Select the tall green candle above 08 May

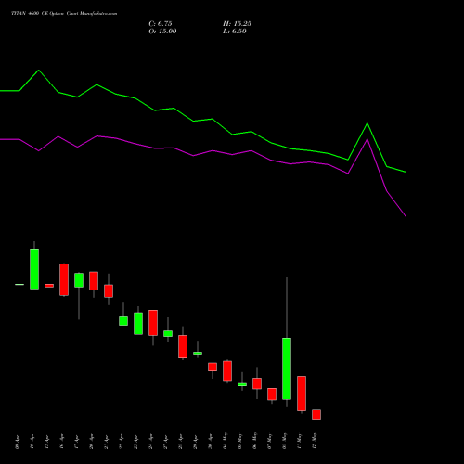(x=287, y=368)
